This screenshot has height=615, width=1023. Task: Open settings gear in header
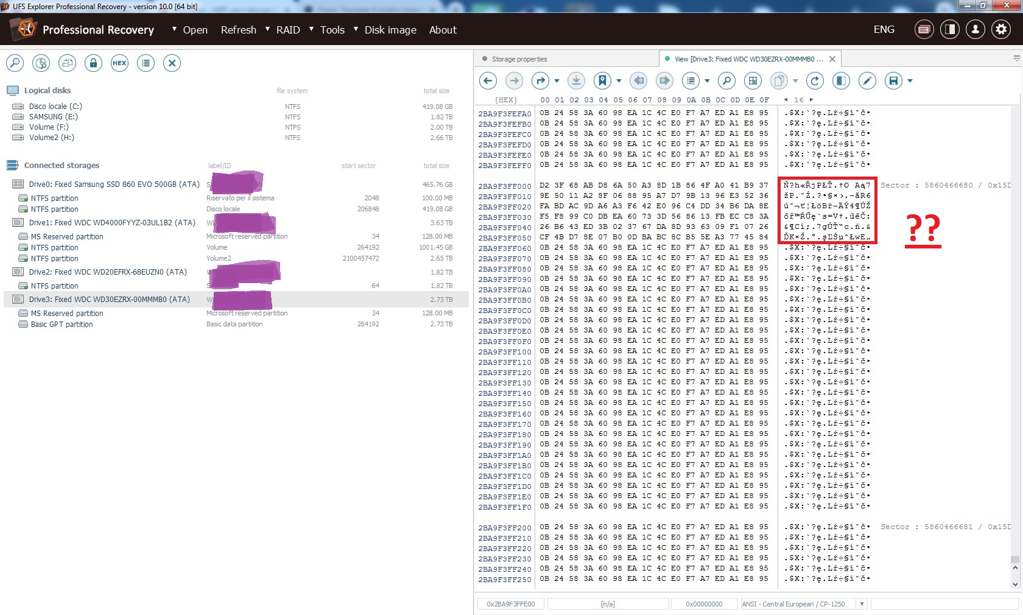(1001, 29)
